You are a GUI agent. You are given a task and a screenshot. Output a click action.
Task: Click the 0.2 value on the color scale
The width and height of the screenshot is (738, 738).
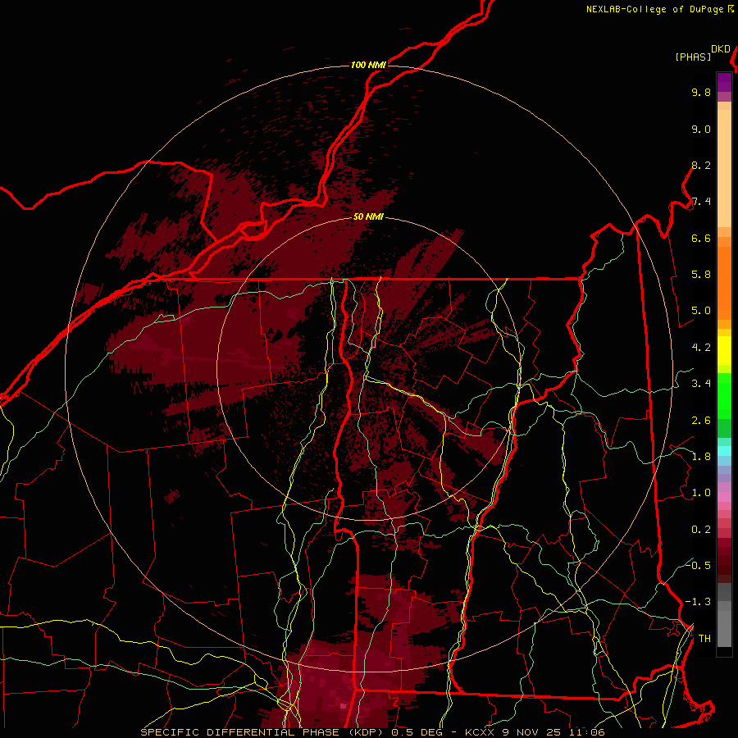701,530
